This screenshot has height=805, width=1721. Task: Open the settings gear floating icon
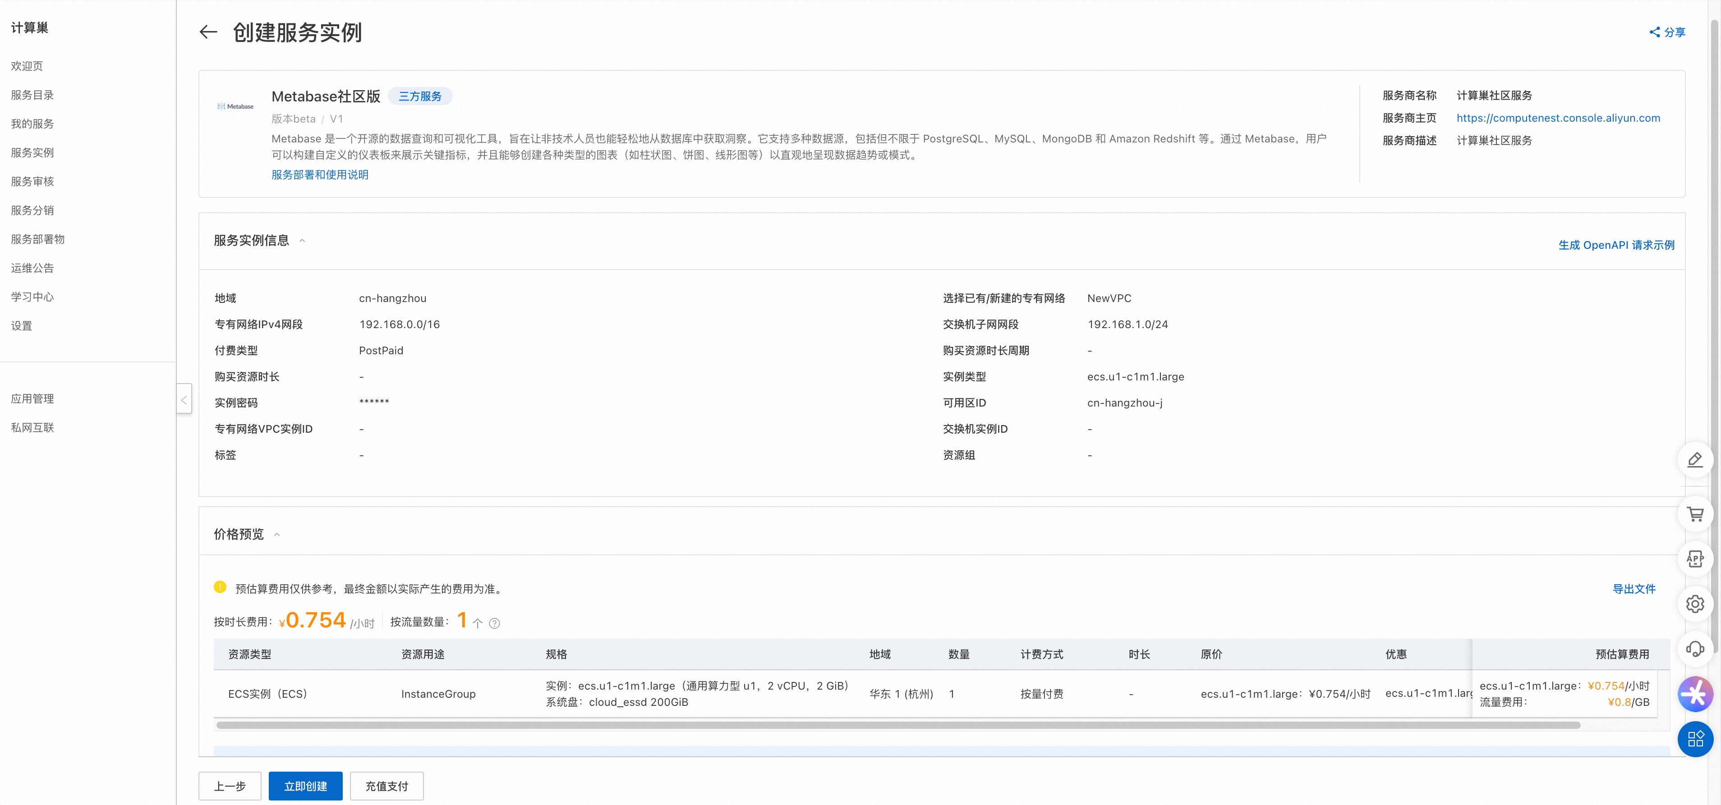point(1695,604)
